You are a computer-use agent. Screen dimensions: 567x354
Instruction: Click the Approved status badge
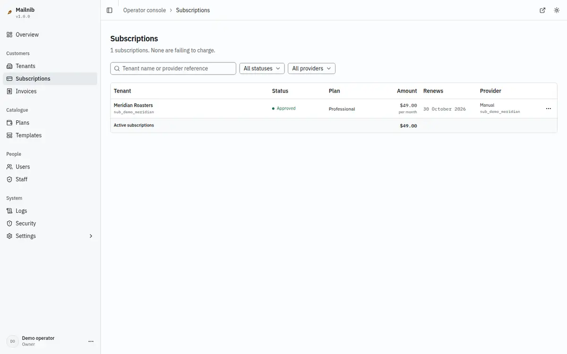pyautogui.click(x=284, y=109)
